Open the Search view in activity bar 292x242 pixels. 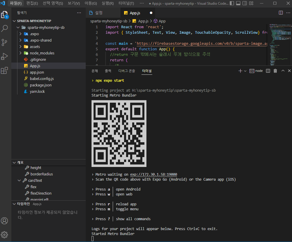pyautogui.click(x=4, y=28)
